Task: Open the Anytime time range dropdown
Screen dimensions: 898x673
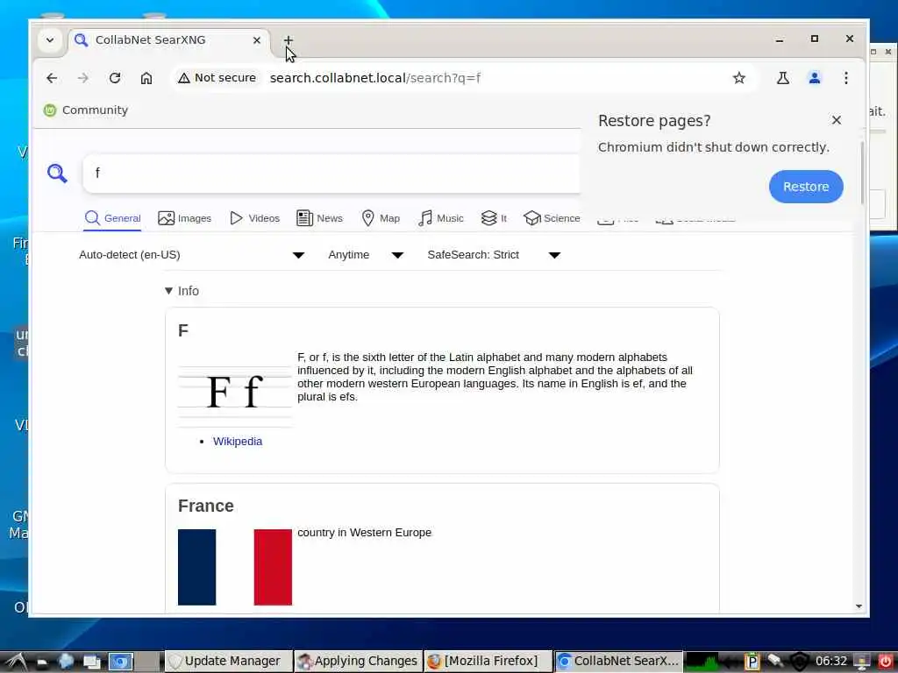Action: point(366,255)
